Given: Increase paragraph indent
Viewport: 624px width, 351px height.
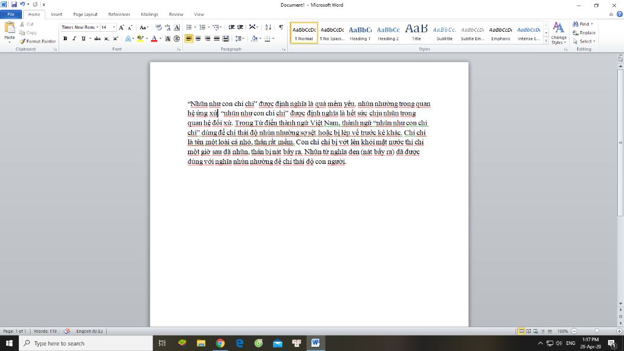Looking at the screenshot, I should pos(240,27).
